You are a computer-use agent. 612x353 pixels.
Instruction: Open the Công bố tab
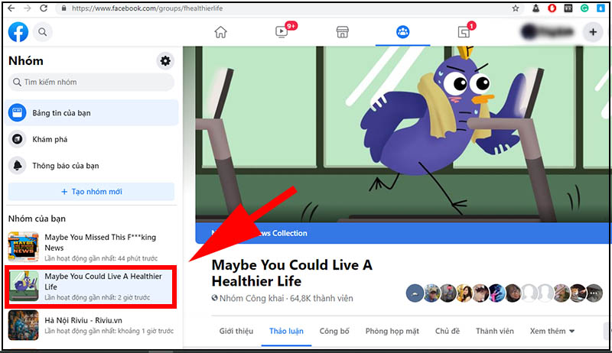tap(334, 331)
